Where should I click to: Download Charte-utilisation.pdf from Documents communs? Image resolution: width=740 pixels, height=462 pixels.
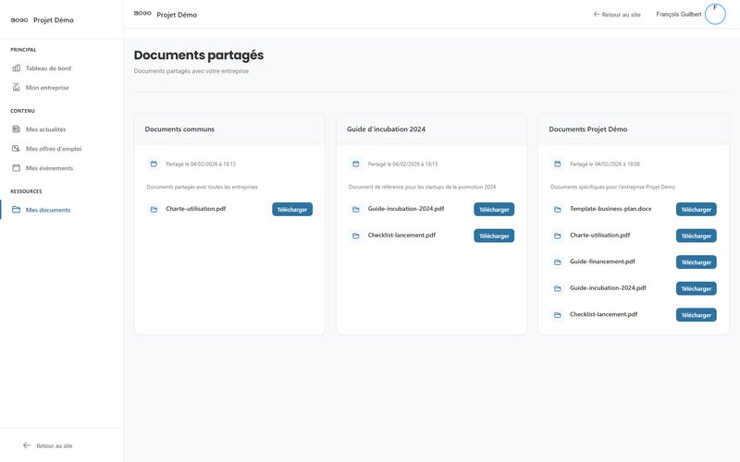(292, 210)
